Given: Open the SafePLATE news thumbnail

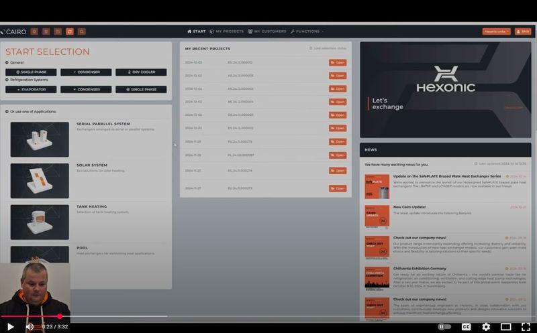Looking at the screenshot, I should coord(377,187).
